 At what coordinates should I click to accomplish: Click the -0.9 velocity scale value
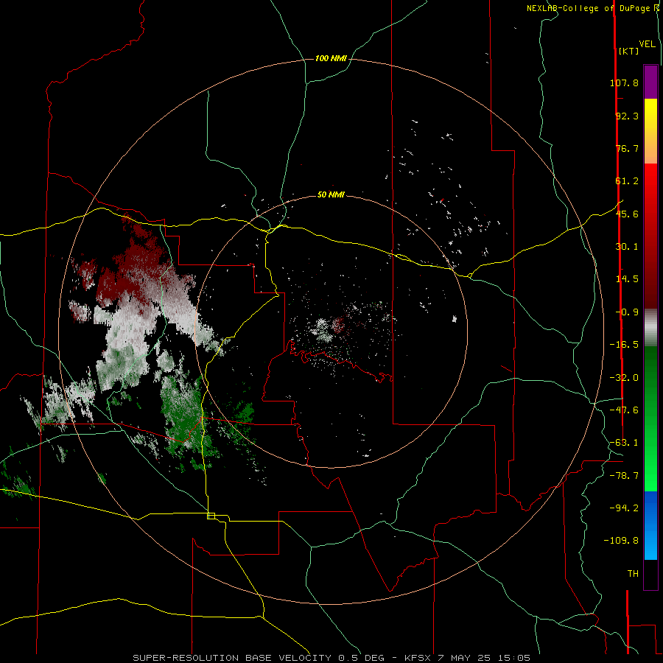(627, 312)
